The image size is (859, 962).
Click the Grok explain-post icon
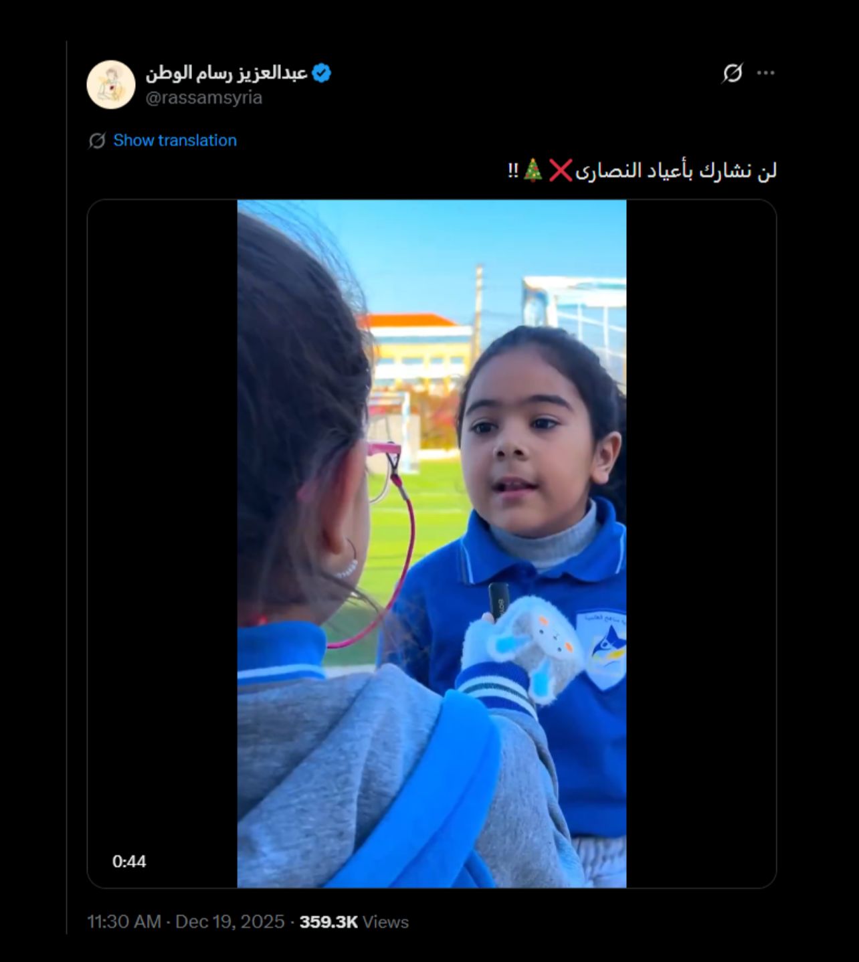tap(733, 73)
